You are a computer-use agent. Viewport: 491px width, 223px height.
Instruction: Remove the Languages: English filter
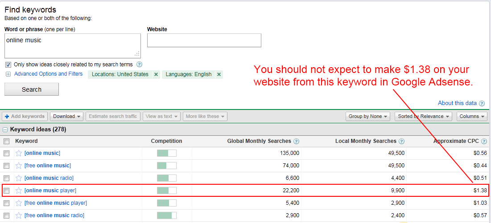point(219,74)
